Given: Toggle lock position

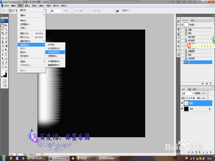Looking at the screenshot, I should click(x=191, y=98).
